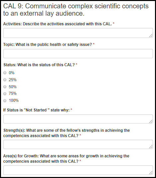
Task: Click the fellow's Strengths text area
Action: (78, 144)
